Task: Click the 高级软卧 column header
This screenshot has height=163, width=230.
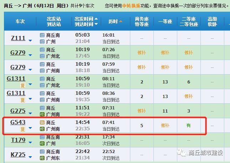Action: coord(212,21)
